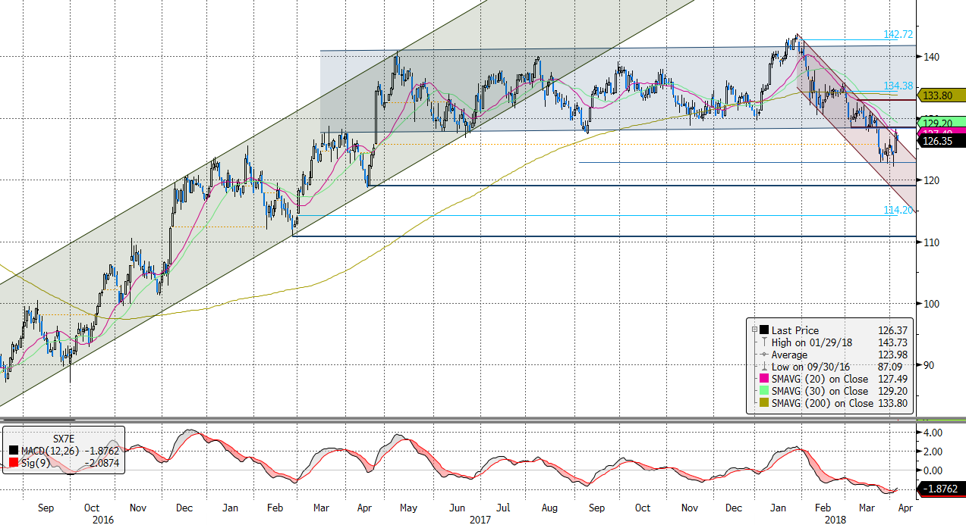Click the May month label on time axis
This screenshot has width=966, height=525.
click(409, 508)
